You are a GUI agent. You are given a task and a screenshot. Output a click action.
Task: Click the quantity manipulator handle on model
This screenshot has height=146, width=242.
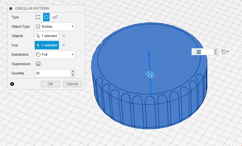point(150,74)
